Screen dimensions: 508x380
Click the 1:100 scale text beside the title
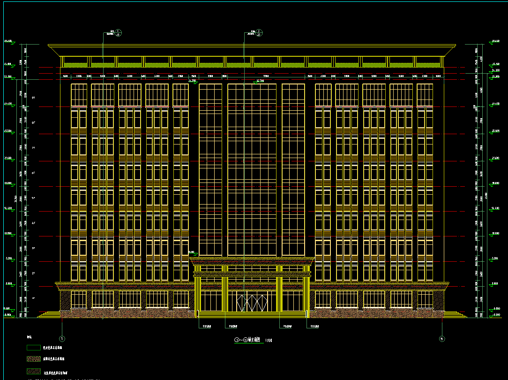(x=269, y=340)
